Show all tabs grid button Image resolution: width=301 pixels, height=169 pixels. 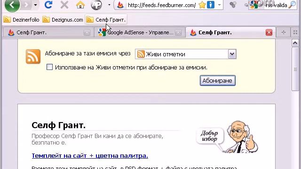coord(295,32)
